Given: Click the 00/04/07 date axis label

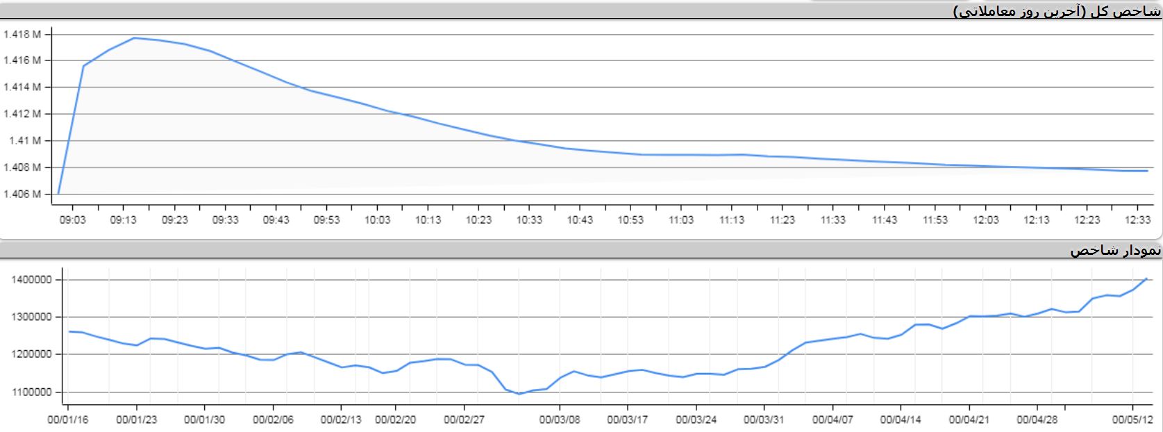Looking at the screenshot, I should tap(832, 419).
